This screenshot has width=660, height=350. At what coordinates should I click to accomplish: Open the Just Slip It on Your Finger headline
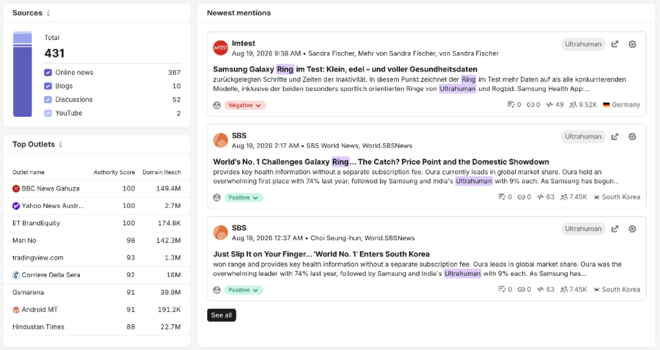(322, 254)
